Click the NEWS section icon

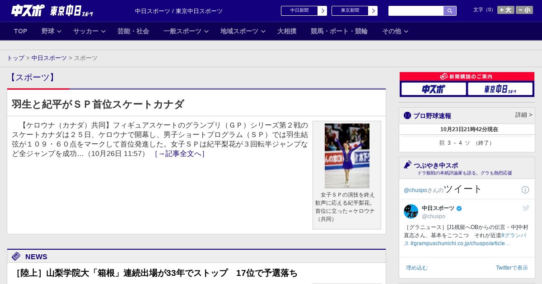16,257
